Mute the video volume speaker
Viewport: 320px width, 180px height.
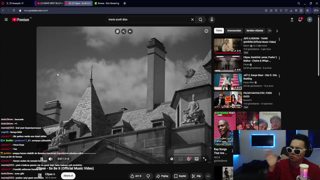pyautogui.click(x=50, y=159)
